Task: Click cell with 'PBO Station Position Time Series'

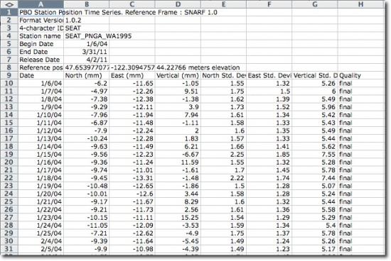Action: pyautogui.click(x=41, y=13)
